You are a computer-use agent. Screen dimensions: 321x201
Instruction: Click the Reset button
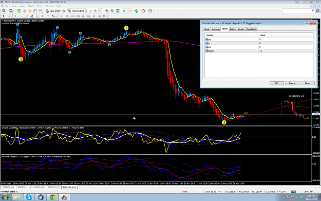pyautogui.click(x=307, y=83)
